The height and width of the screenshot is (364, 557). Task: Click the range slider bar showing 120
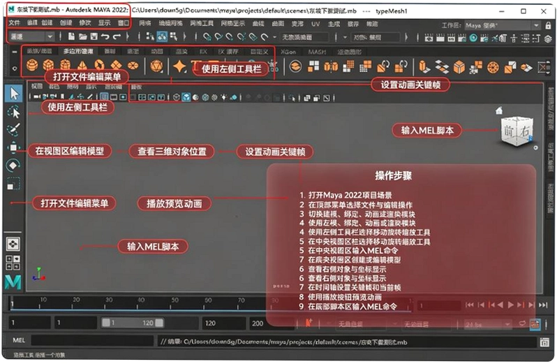click(x=133, y=323)
